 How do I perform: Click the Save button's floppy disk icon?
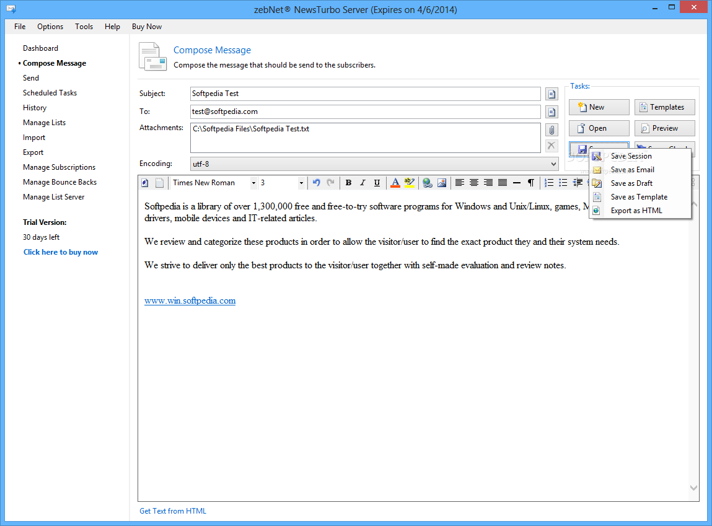tap(582, 148)
